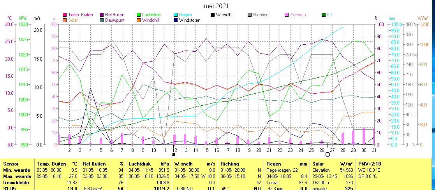Viewport: 435px width, 190px height.
Task: Click the '03-05- 06:00' minimum temperature time
Action: tap(49, 170)
